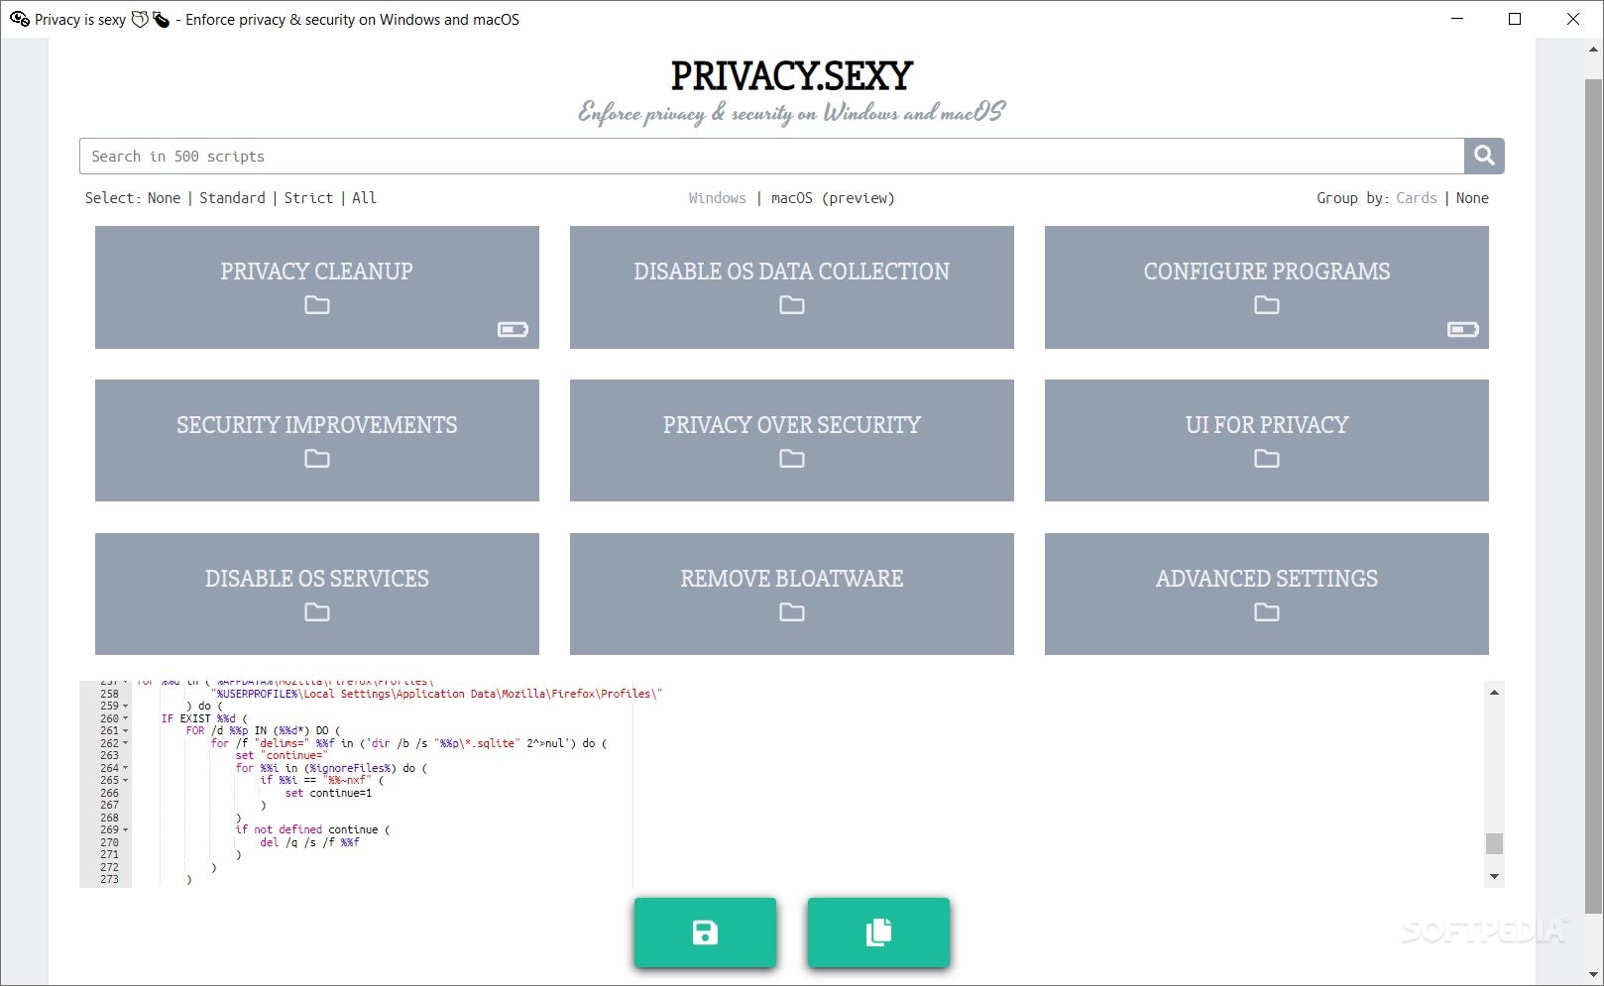
Task: Fold code at line 262
Action: pyautogui.click(x=126, y=743)
